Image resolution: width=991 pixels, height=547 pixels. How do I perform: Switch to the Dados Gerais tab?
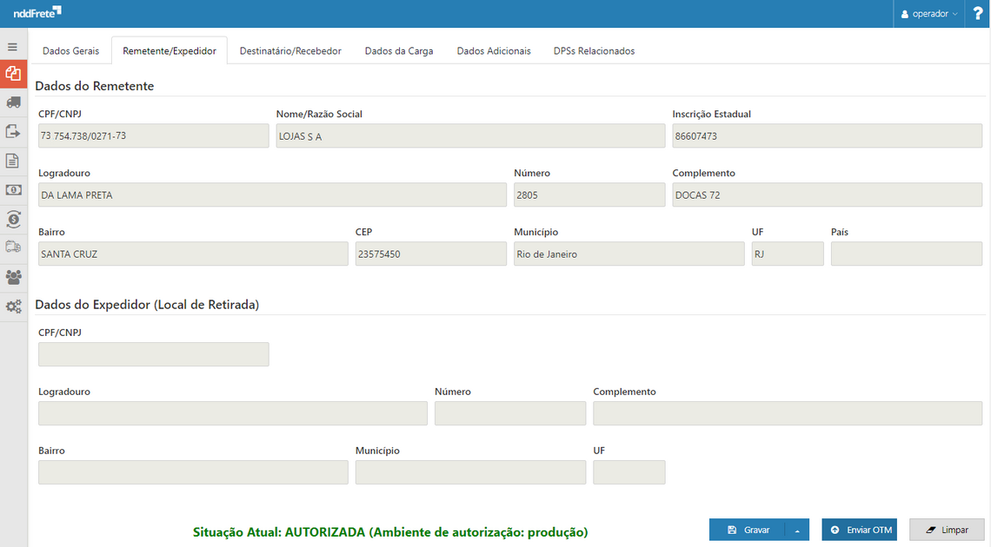click(70, 51)
